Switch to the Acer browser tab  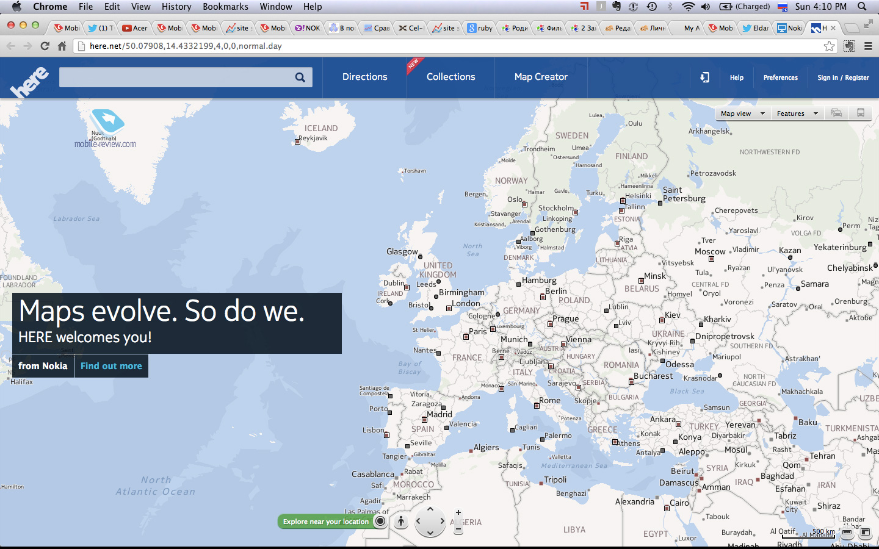[136, 27]
